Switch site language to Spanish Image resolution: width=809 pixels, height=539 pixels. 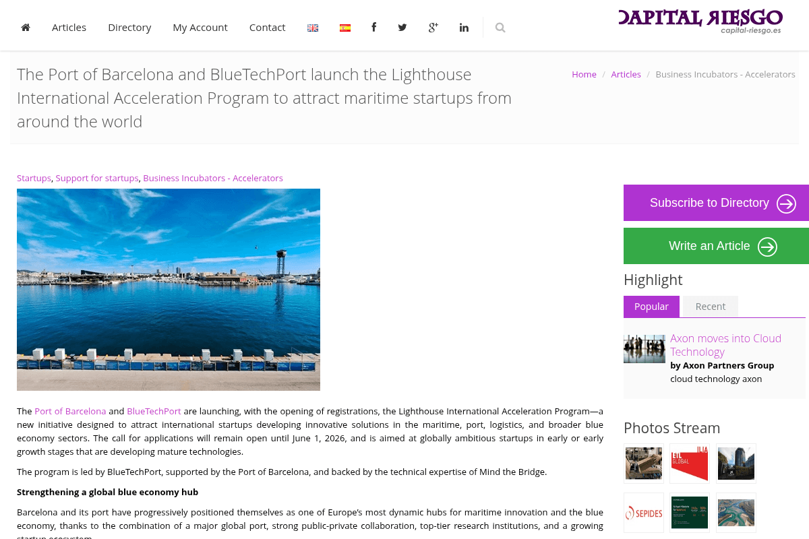344,28
